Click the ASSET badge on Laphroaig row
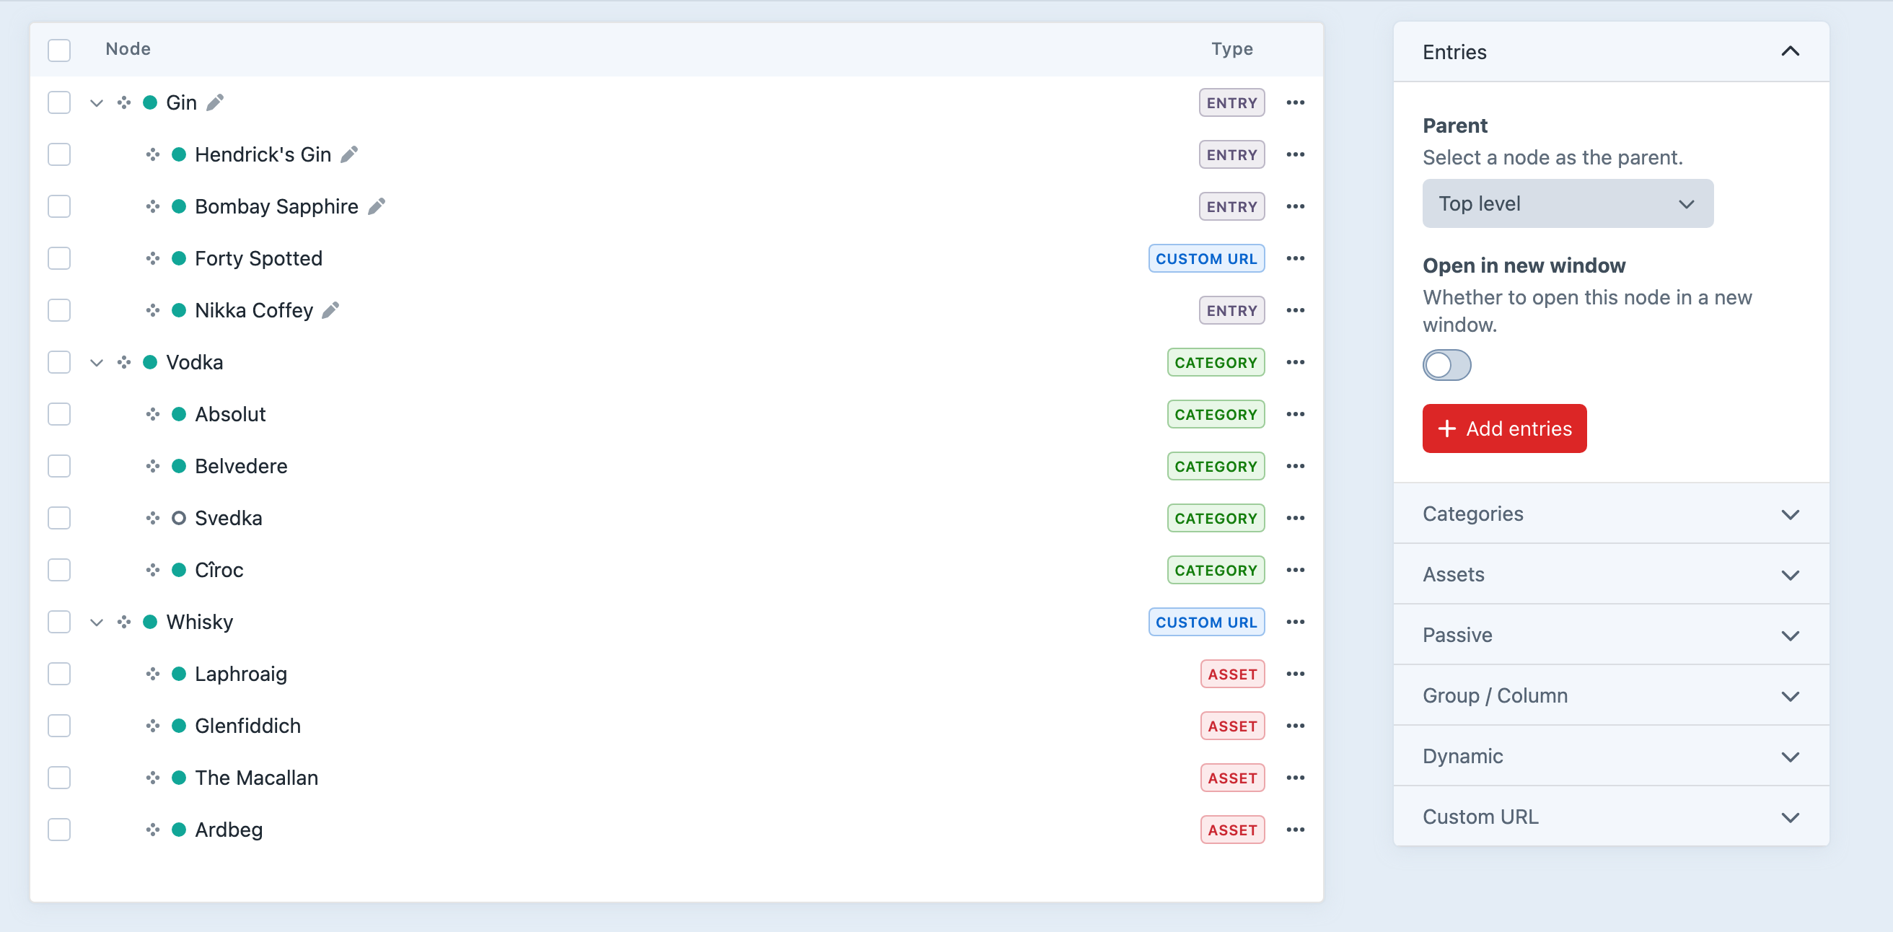Image resolution: width=1893 pixels, height=932 pixels. pos(1232,674)
